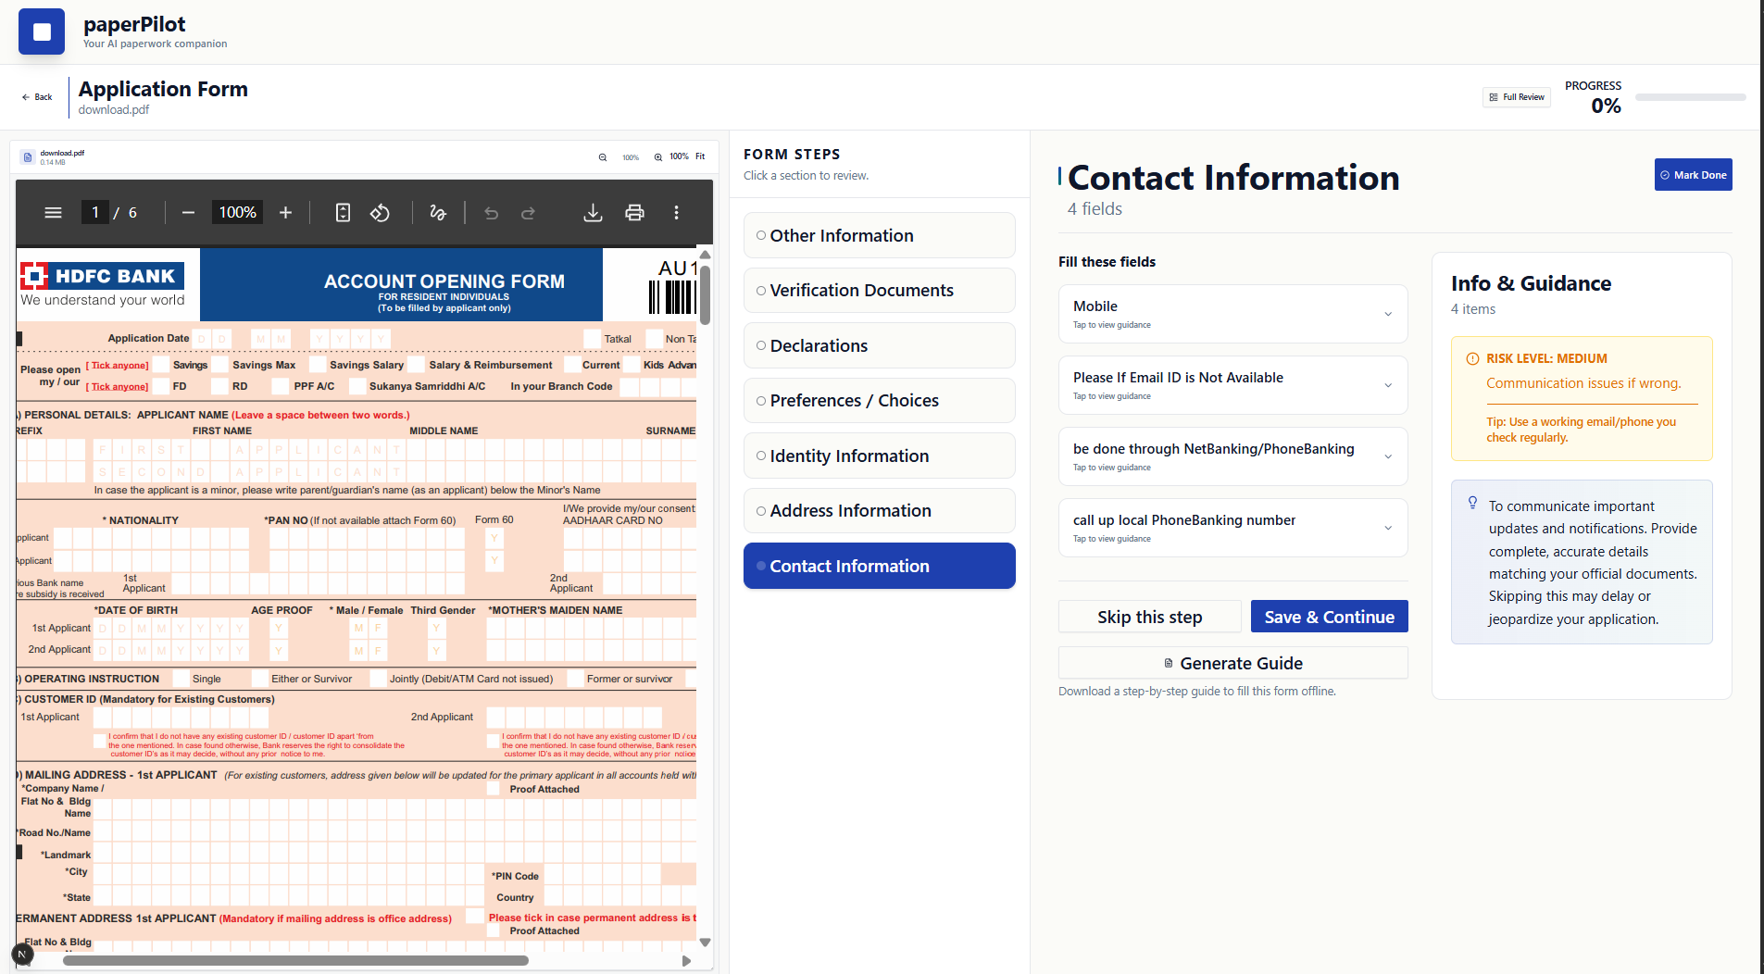Select the draw annotation tool
Screen dimensions: 1764x974
coord(438,213)
